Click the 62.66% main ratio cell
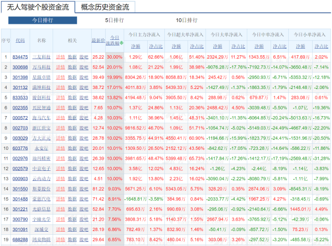 (156, 57)
